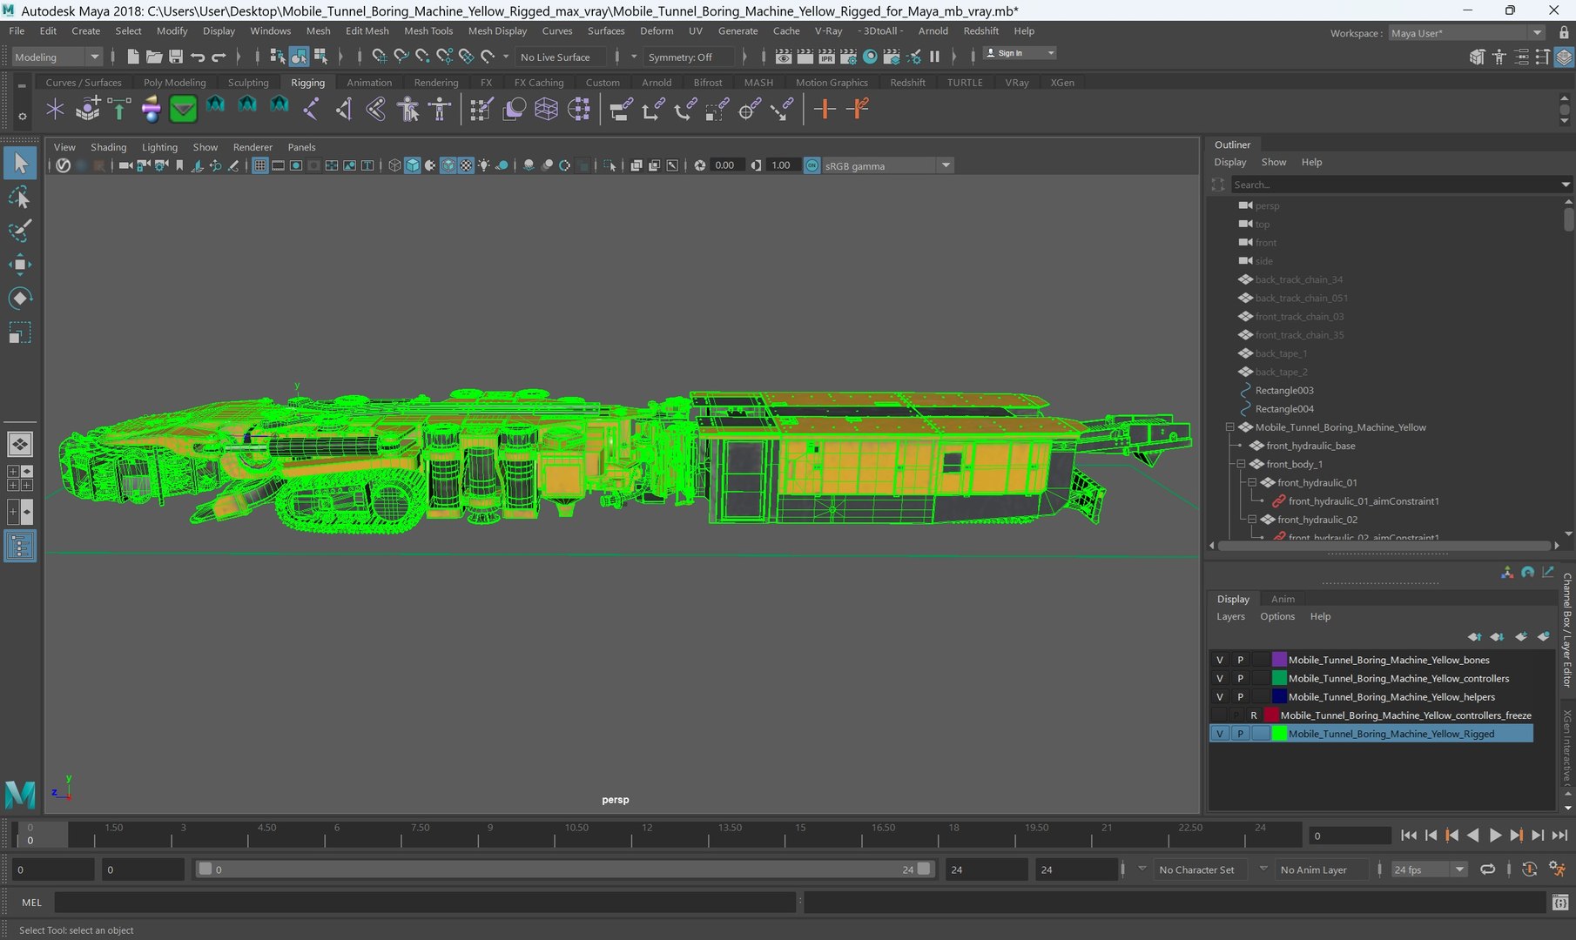Toggle R display type of controllers_freeze layer
Screen dimensions: 1576x940
tap(1254, 715)
